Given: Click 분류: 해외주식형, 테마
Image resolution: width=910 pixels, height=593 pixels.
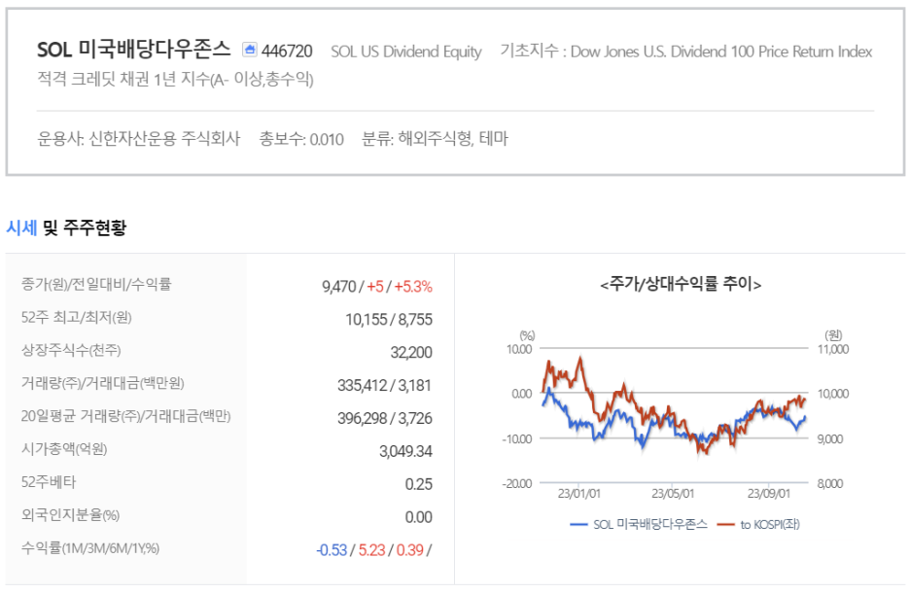Looking at the screenshot, I should pos(435,139).
